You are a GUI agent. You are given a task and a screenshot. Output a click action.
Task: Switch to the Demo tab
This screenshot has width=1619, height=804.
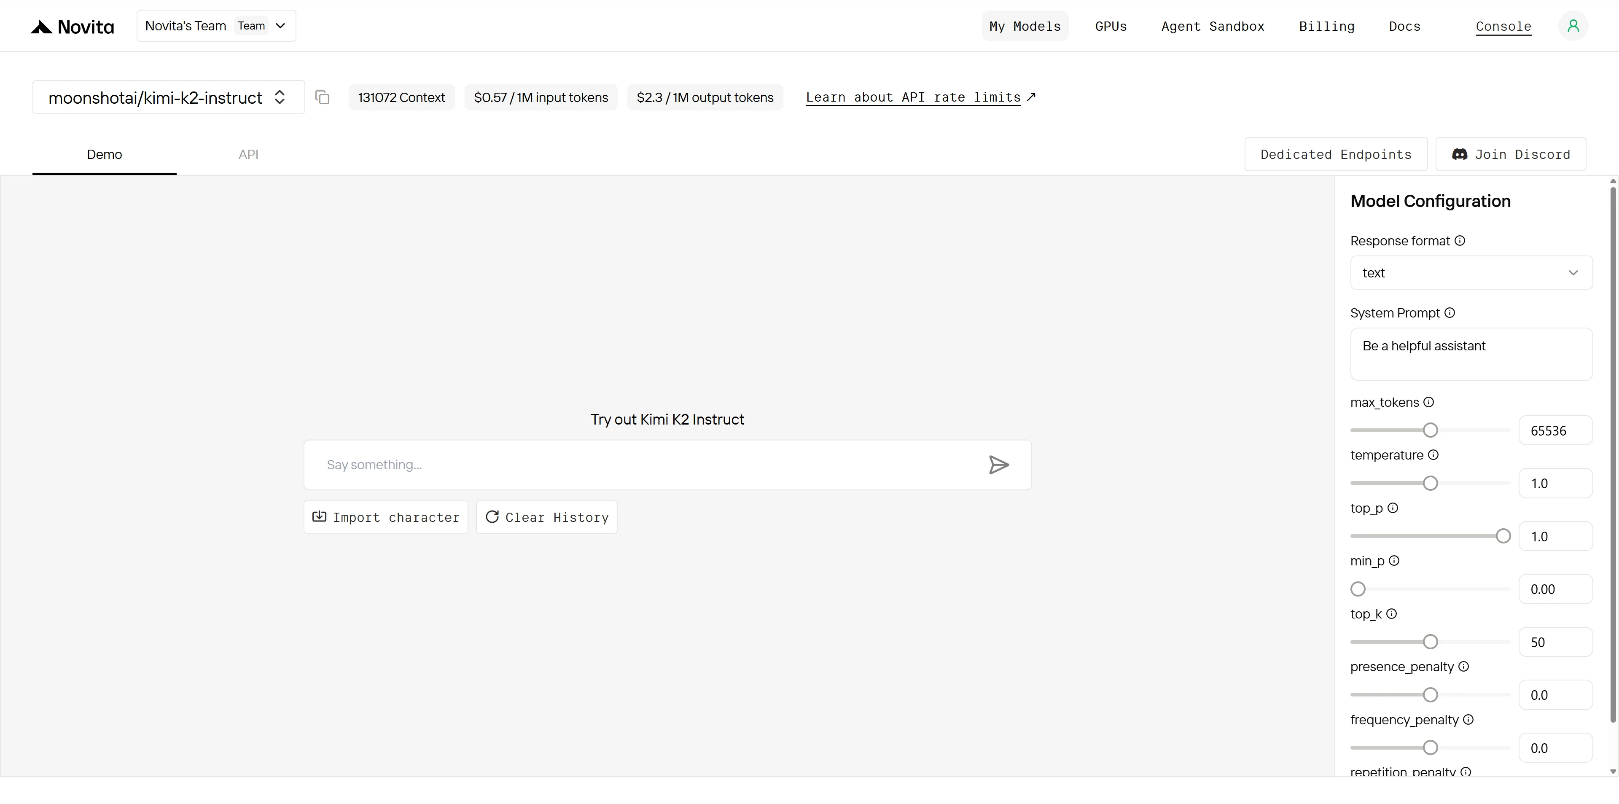[x=104, y=155]
